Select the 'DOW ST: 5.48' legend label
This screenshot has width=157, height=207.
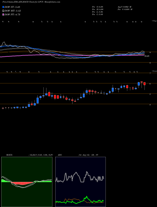12,7
